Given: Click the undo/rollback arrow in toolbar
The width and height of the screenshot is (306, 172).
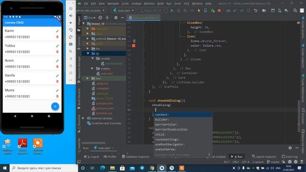Looking at the screenshot, I should tap(255, 11).
